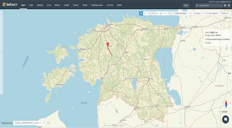
Task: Click Sobita ekraanile button
Action: point(179,13)
